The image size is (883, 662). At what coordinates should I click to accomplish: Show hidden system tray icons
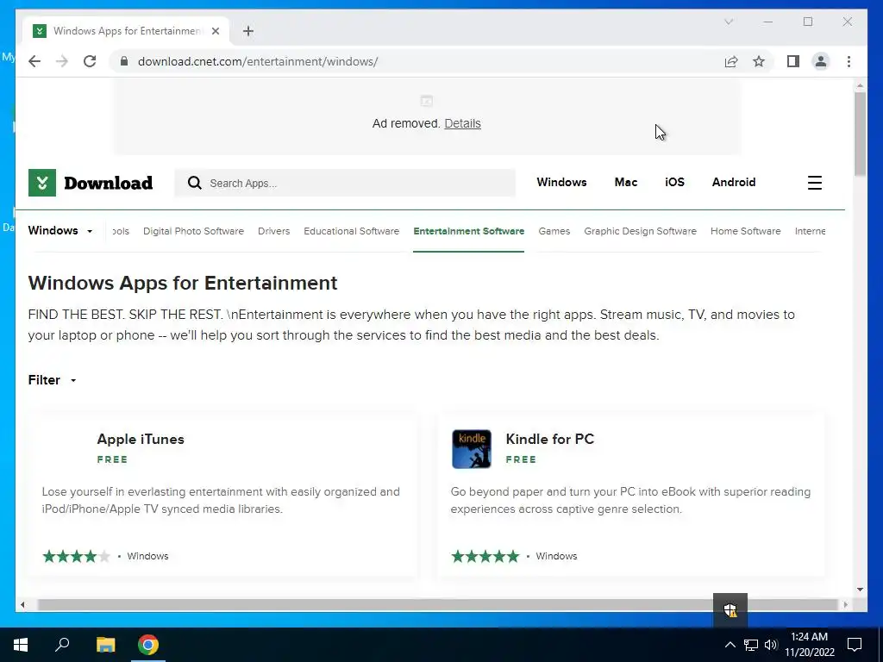[x=730, y=645]
